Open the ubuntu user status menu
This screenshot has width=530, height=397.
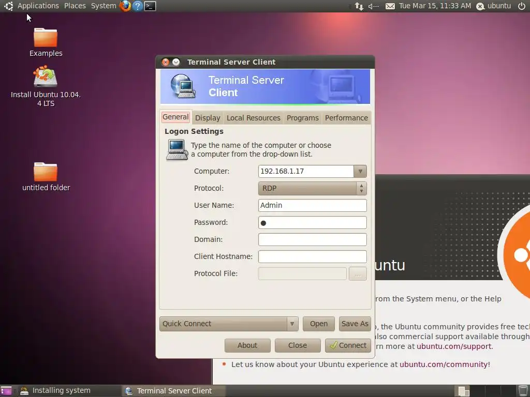(x=493, y=6)
